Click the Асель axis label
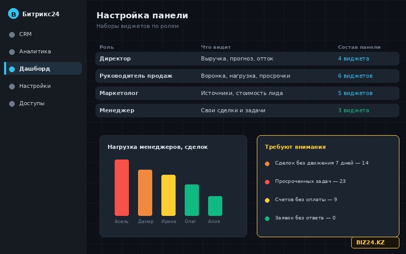Image resolution: width=406 pixels, height=254 pixels. point(121,221)
